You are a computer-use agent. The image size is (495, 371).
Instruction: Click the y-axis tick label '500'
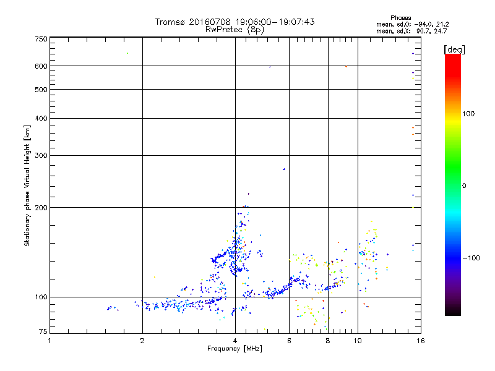pyautogui.click(x=41, y=90)
